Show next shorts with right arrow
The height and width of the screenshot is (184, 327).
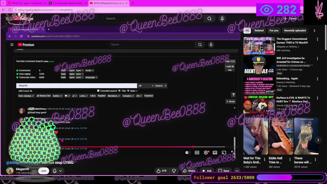coord(318,140)
